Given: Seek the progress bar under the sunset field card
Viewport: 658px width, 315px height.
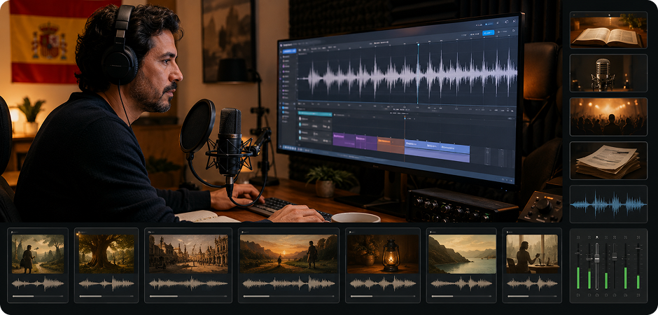Looking at the screenshot, I should (x=290, y=296).
